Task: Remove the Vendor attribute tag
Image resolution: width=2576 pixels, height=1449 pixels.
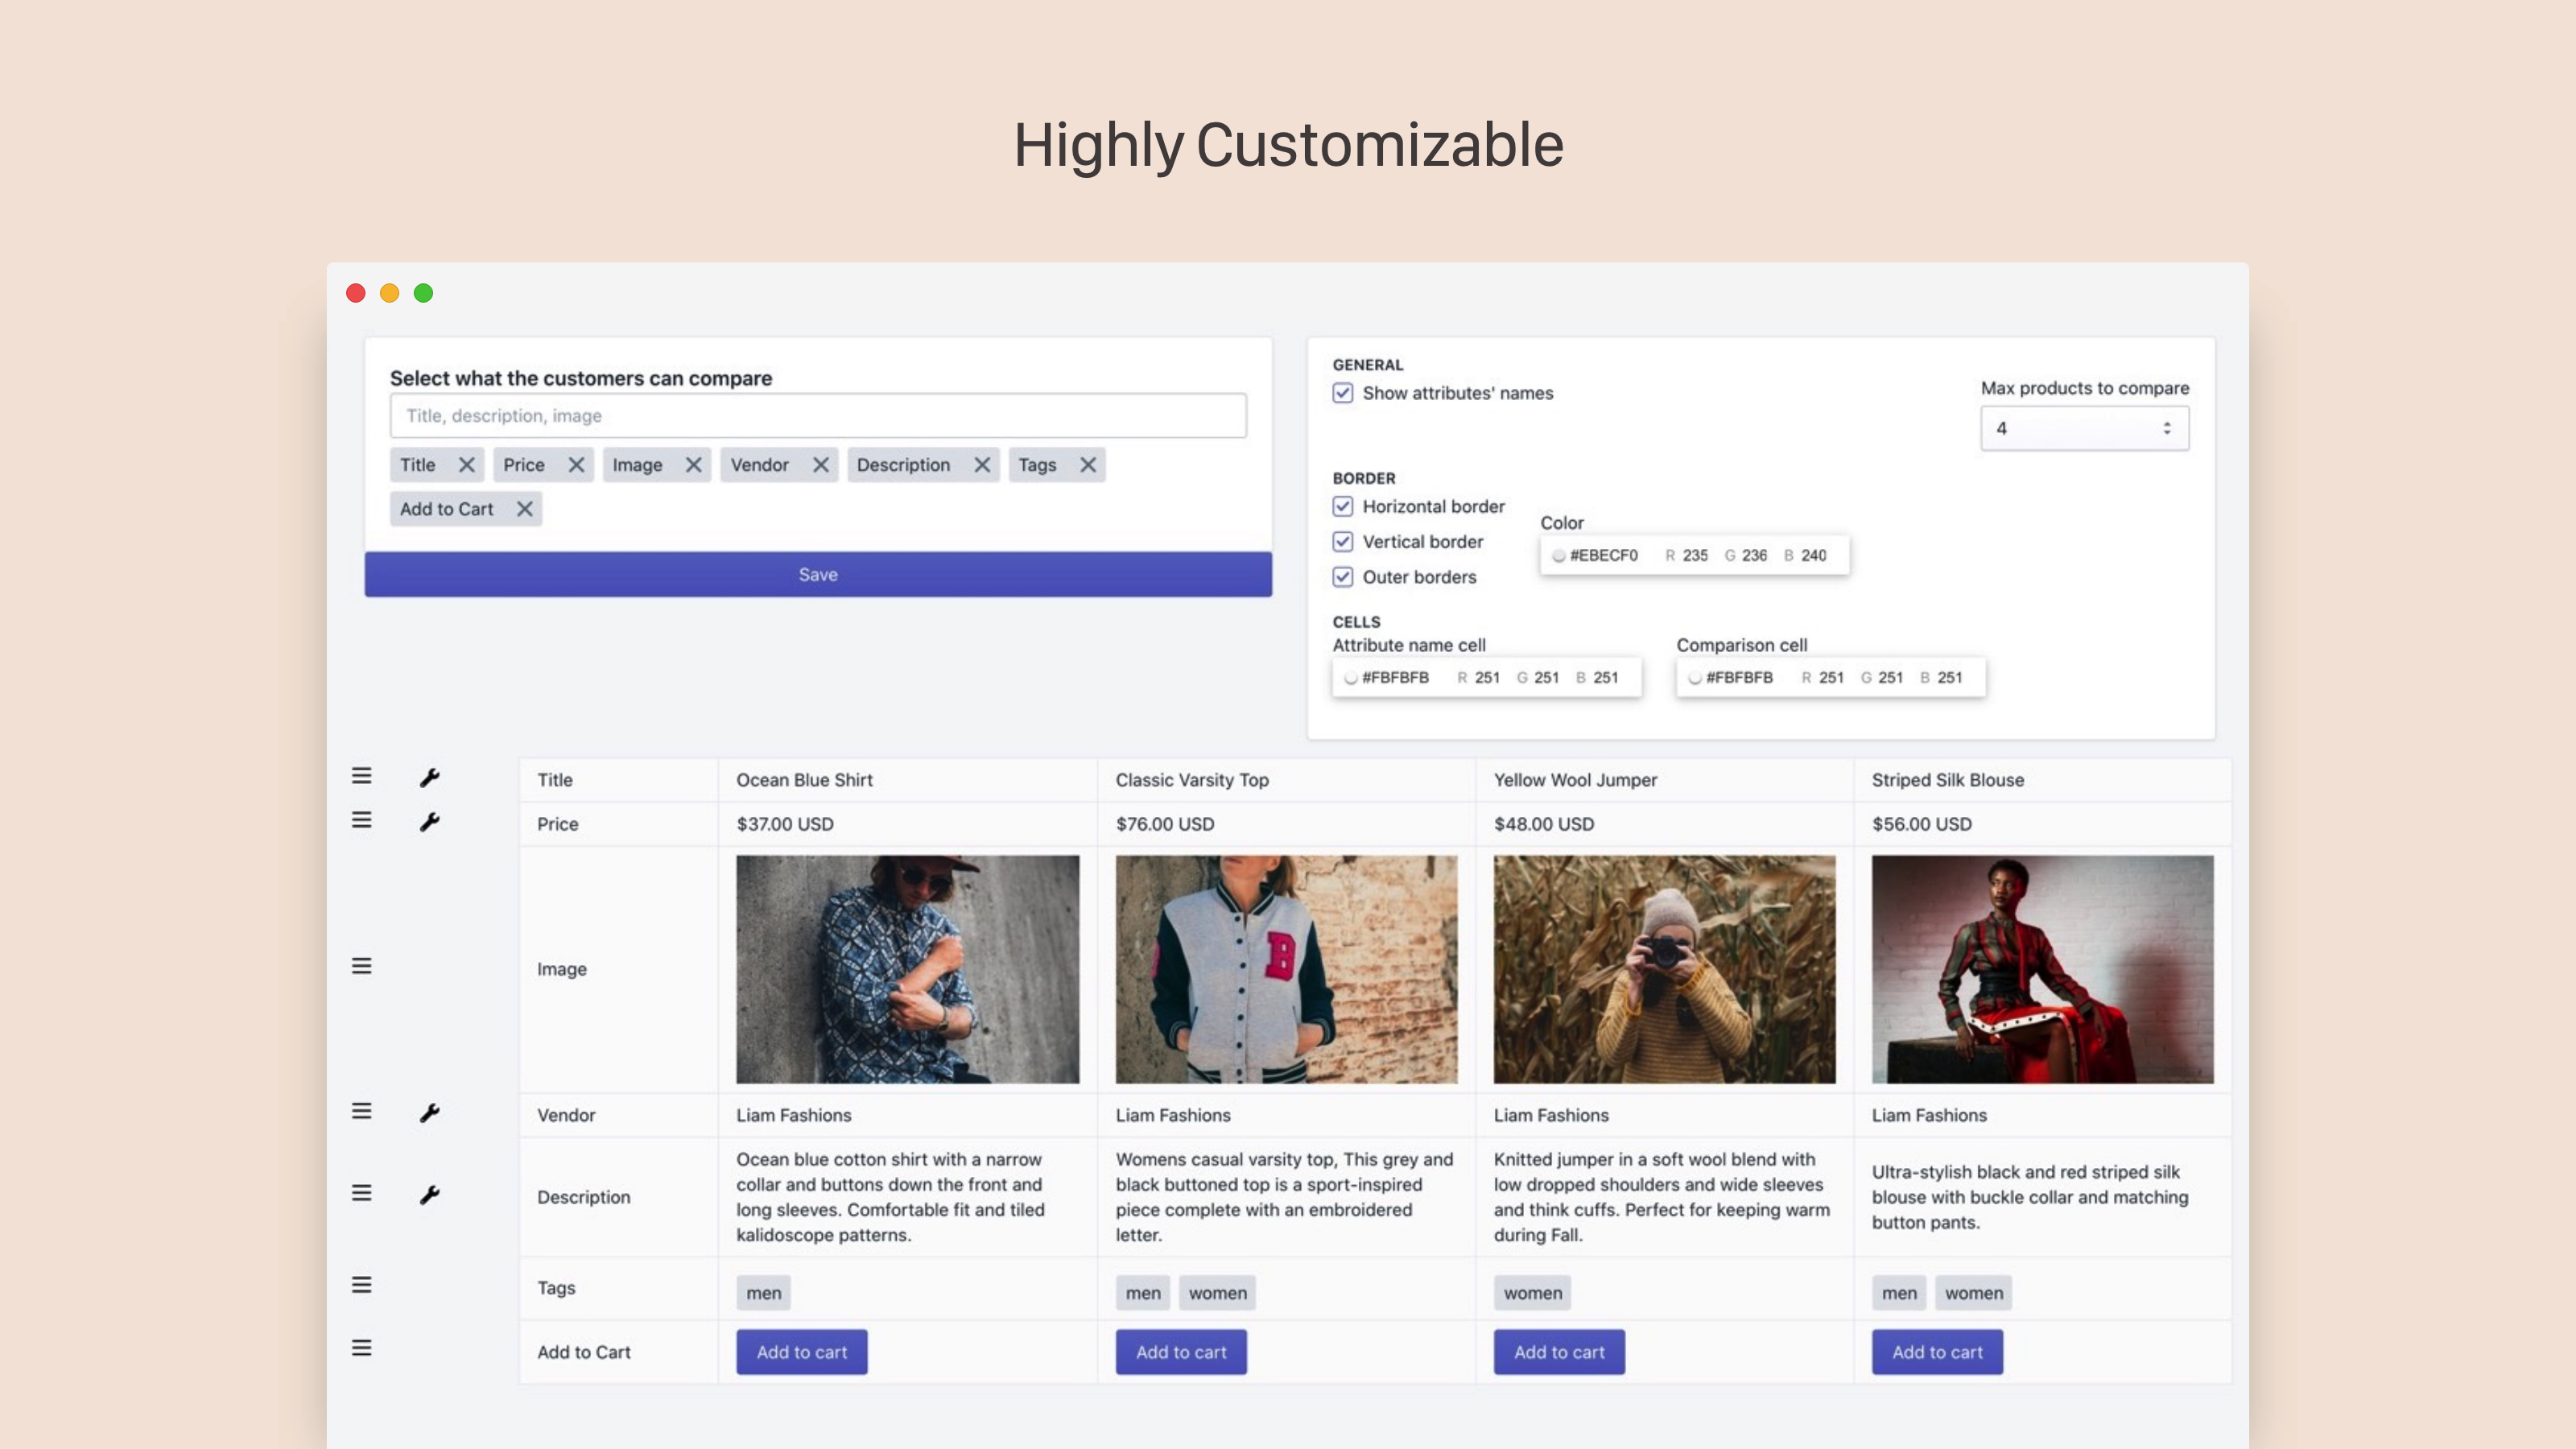Action: pos(820,465)
